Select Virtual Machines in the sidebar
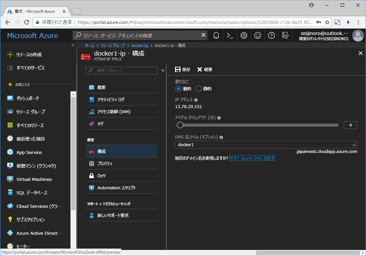Image resolution: width=366 pixels, height=256 pixels. 34,179
